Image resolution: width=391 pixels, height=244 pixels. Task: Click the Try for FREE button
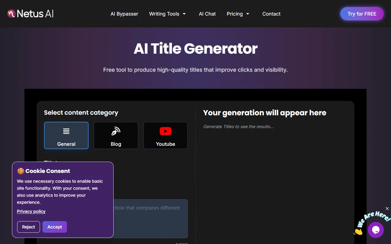point(362,14)
